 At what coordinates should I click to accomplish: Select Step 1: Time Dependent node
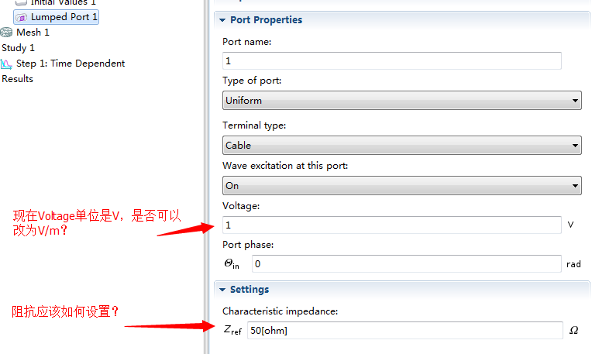click(70, 64)
